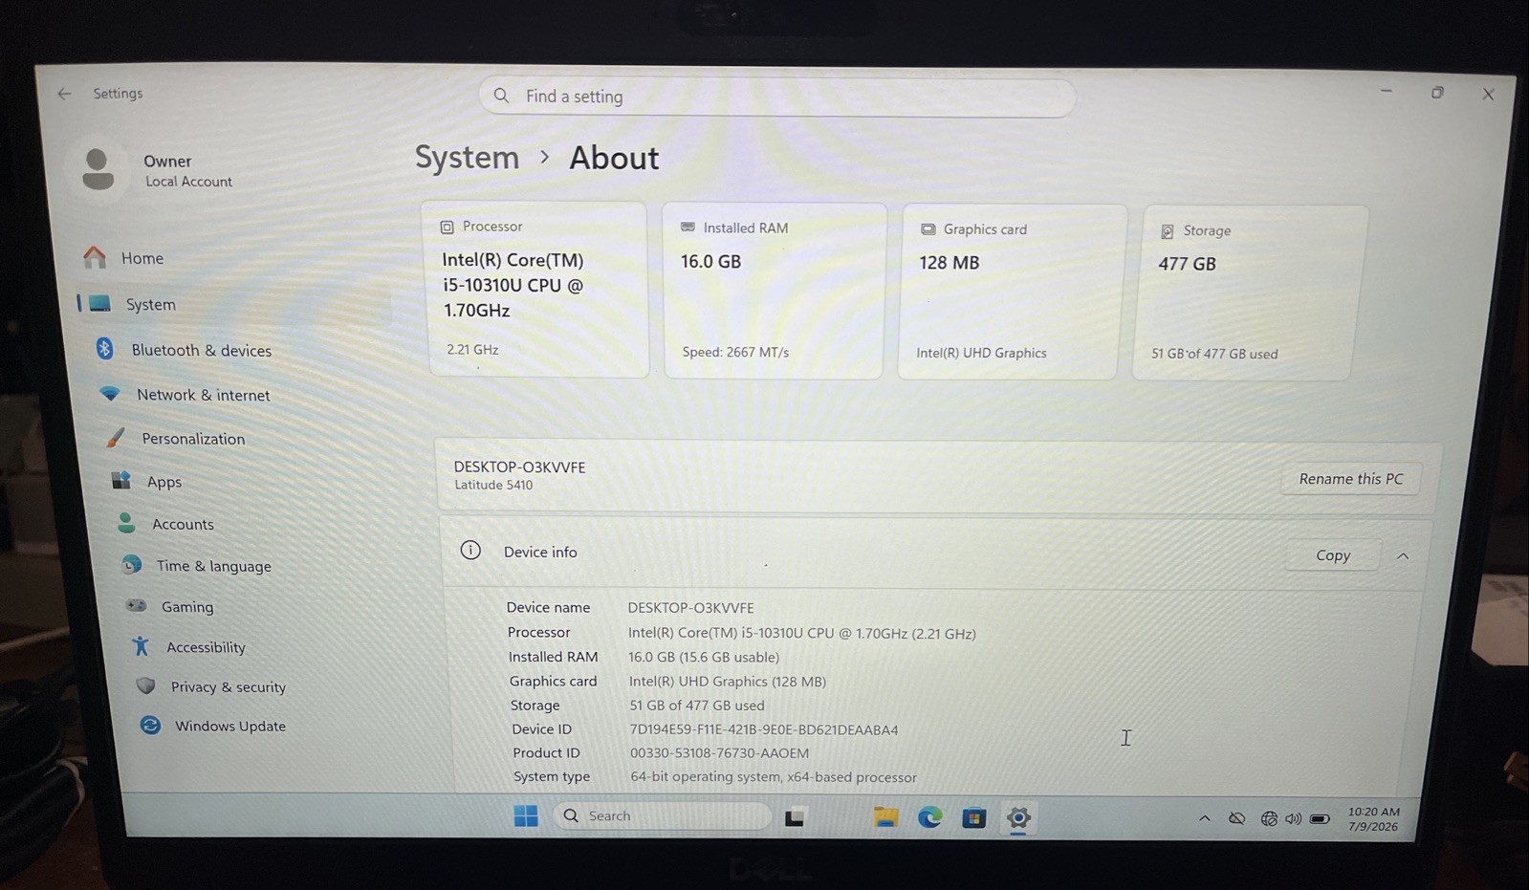Collapse the Device info section chevron
Image resolution: width=1529 pixels, height=890 pixels.
pos(1403,556)
